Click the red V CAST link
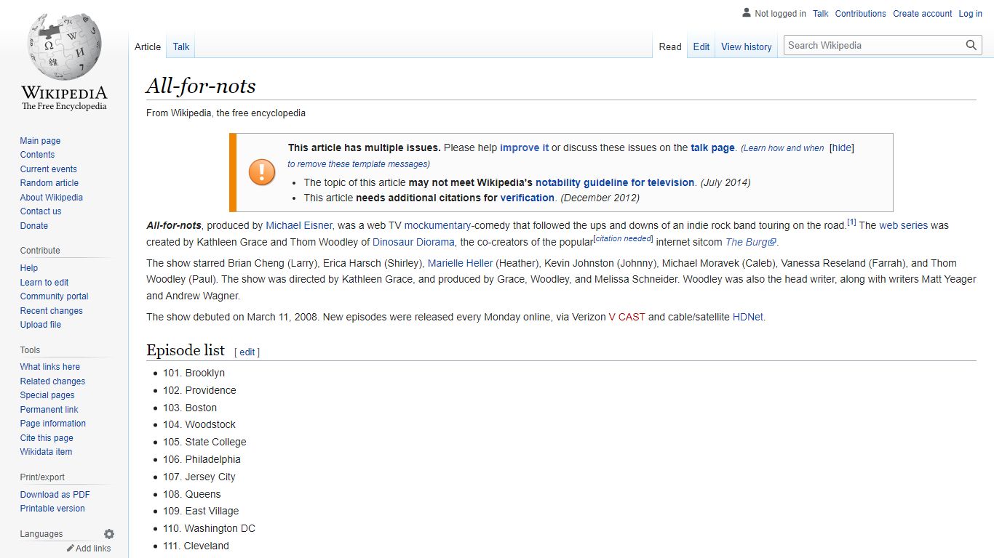This screenshot has height=558, width=994. (x=627, y=317)
